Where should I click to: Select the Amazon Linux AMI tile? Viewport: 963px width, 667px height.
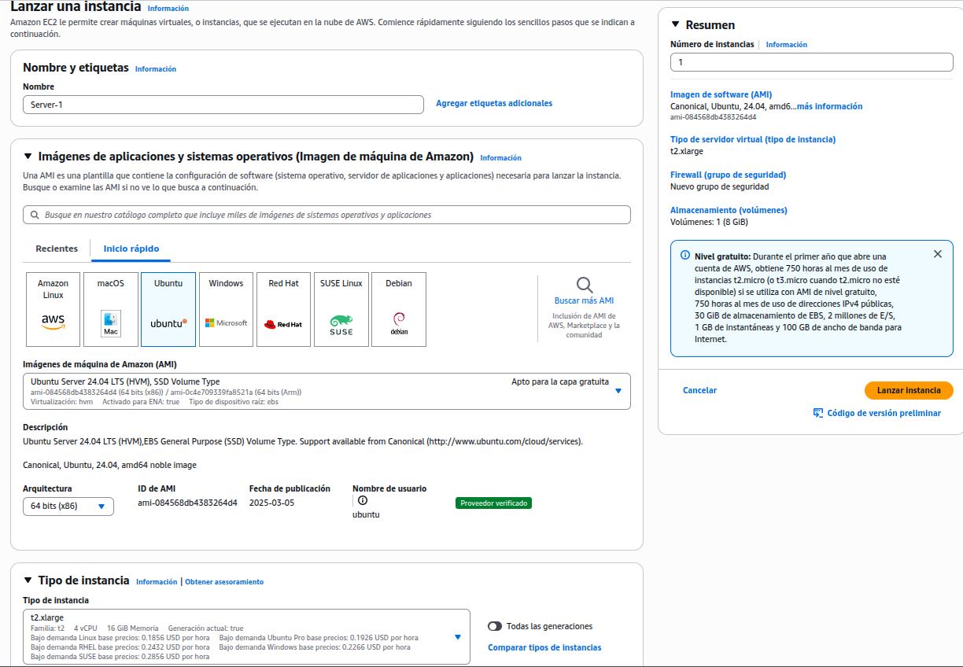pos(53,309)
